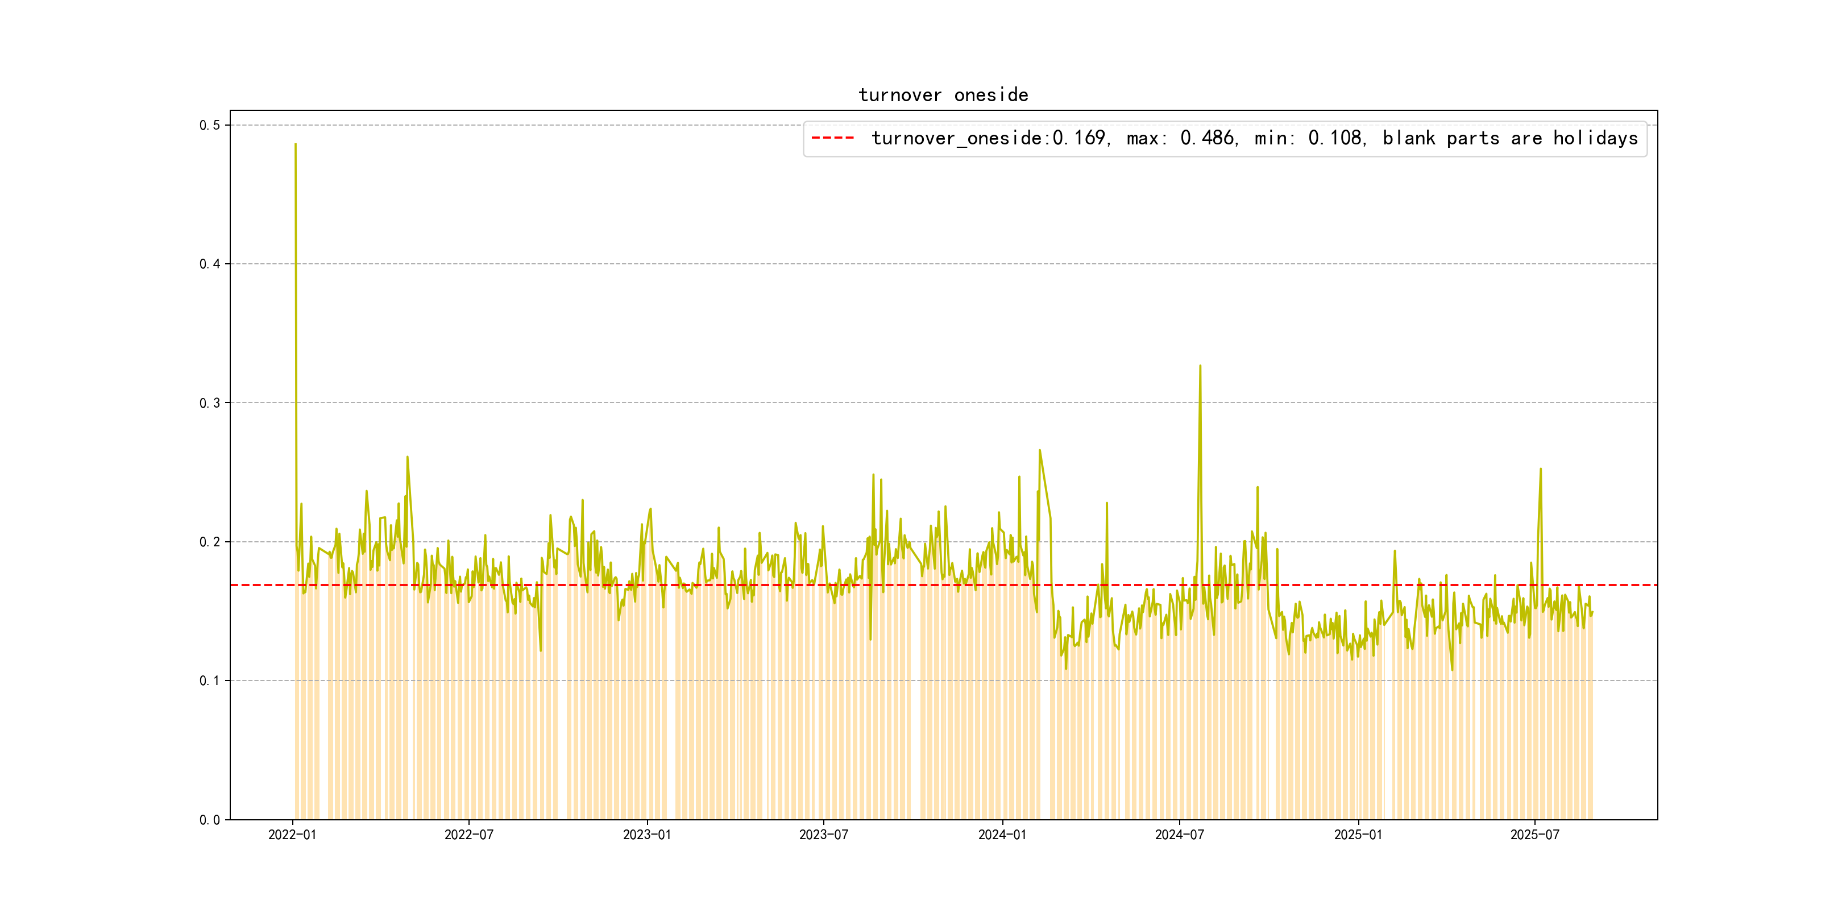Click the 0.1 y-axis tick label
This screenshot has width=1842, height=921.
pos(210,681)
